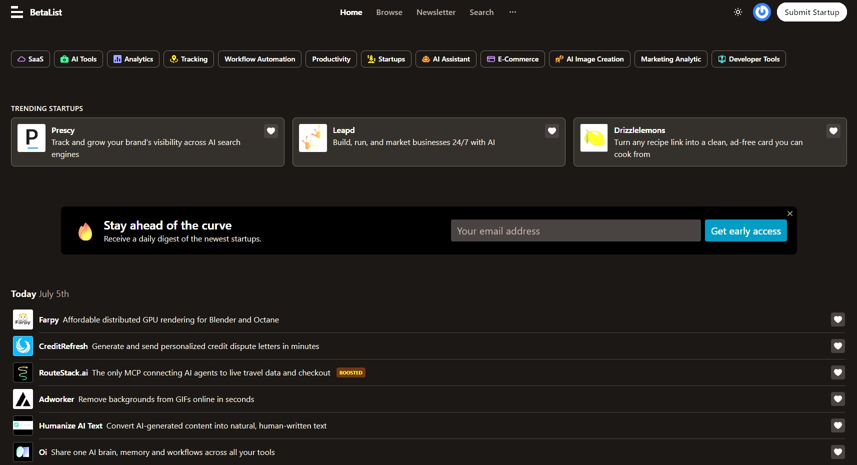Like the Leapd trending startup
The height and width of the screenshot is (465, 857).
tap(552, 131)
